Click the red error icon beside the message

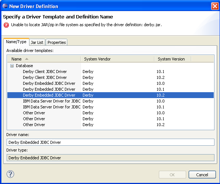(6, 25)
